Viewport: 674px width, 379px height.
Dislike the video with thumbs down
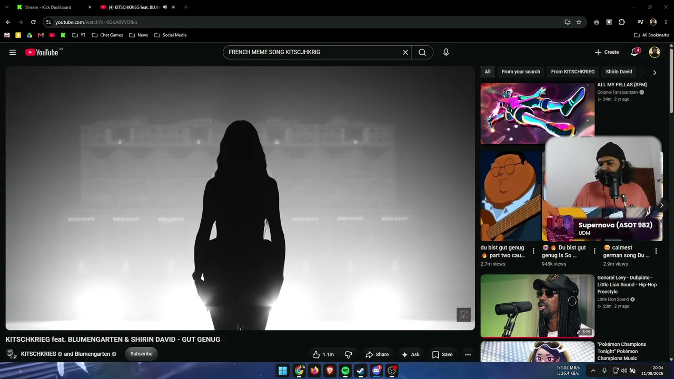point(348,355)
